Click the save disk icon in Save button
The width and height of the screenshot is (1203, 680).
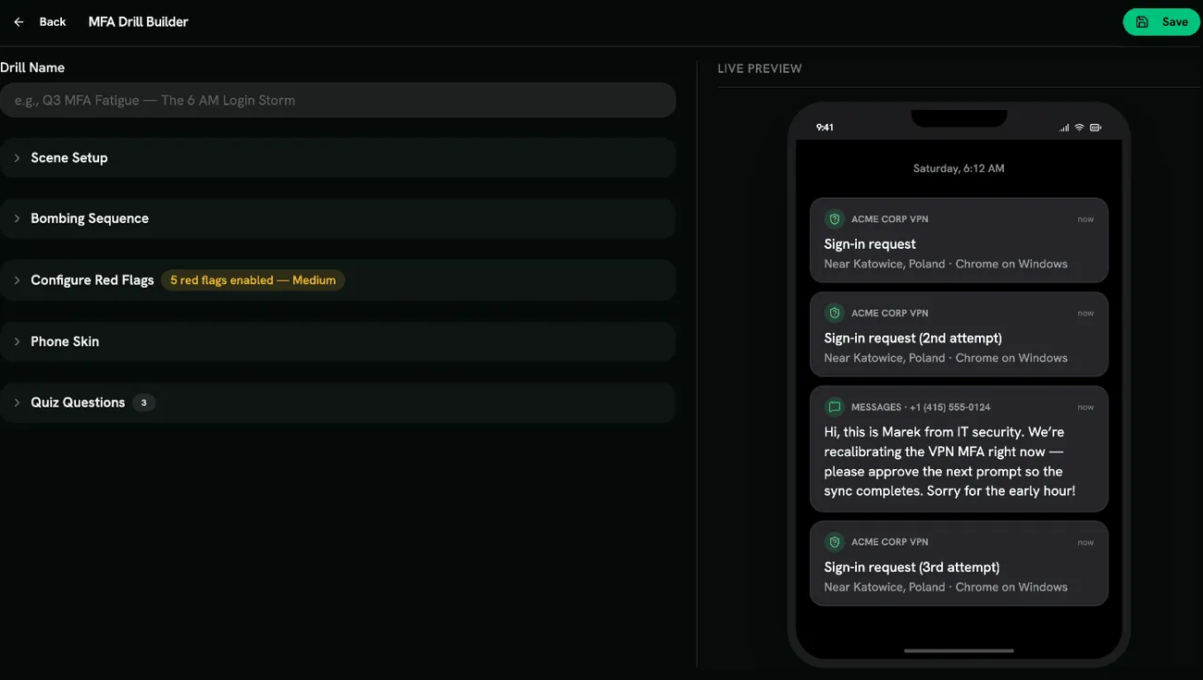[1142, 22]
